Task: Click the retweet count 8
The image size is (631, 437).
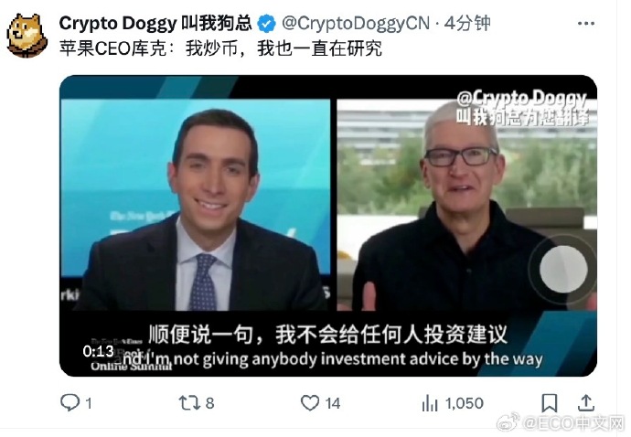Action: [x=209, y=403]
